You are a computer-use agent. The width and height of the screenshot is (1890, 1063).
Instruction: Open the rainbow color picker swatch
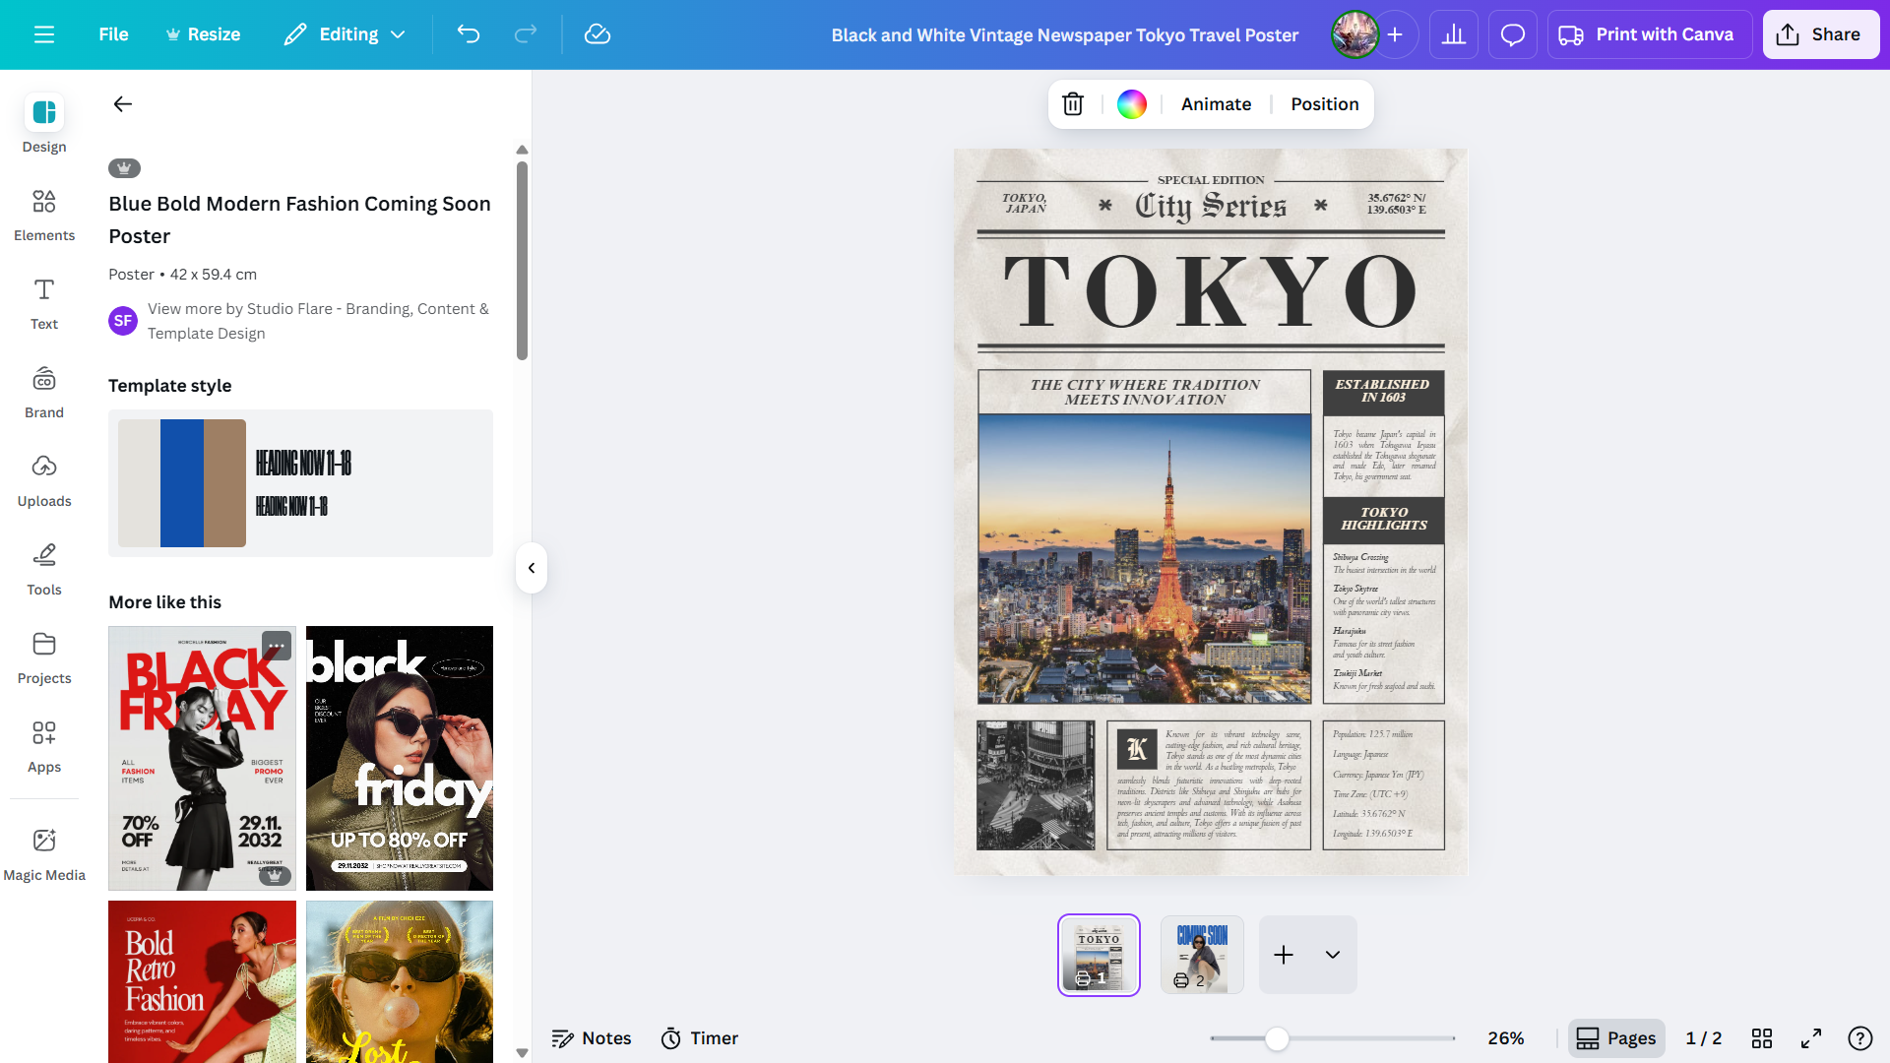[x=1132, y=104]
